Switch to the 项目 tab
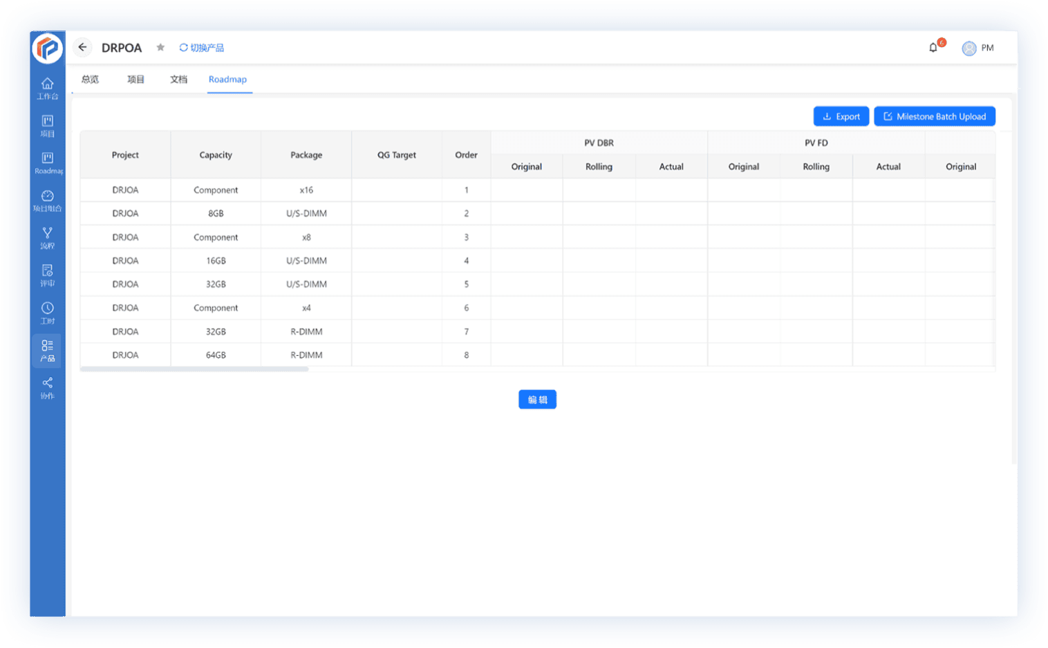This screenshot has height=648, width=1048. 135,79
